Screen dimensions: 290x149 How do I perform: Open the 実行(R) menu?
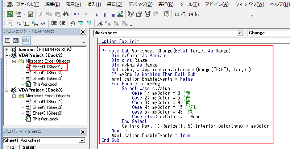coord(166,4)
